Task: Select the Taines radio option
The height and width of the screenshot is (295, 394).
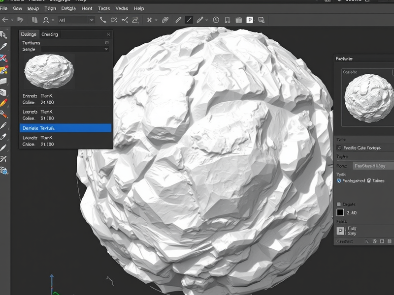Action: (x=368, y=180)
